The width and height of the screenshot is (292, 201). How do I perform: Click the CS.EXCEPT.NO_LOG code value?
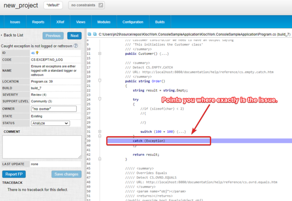47,60
